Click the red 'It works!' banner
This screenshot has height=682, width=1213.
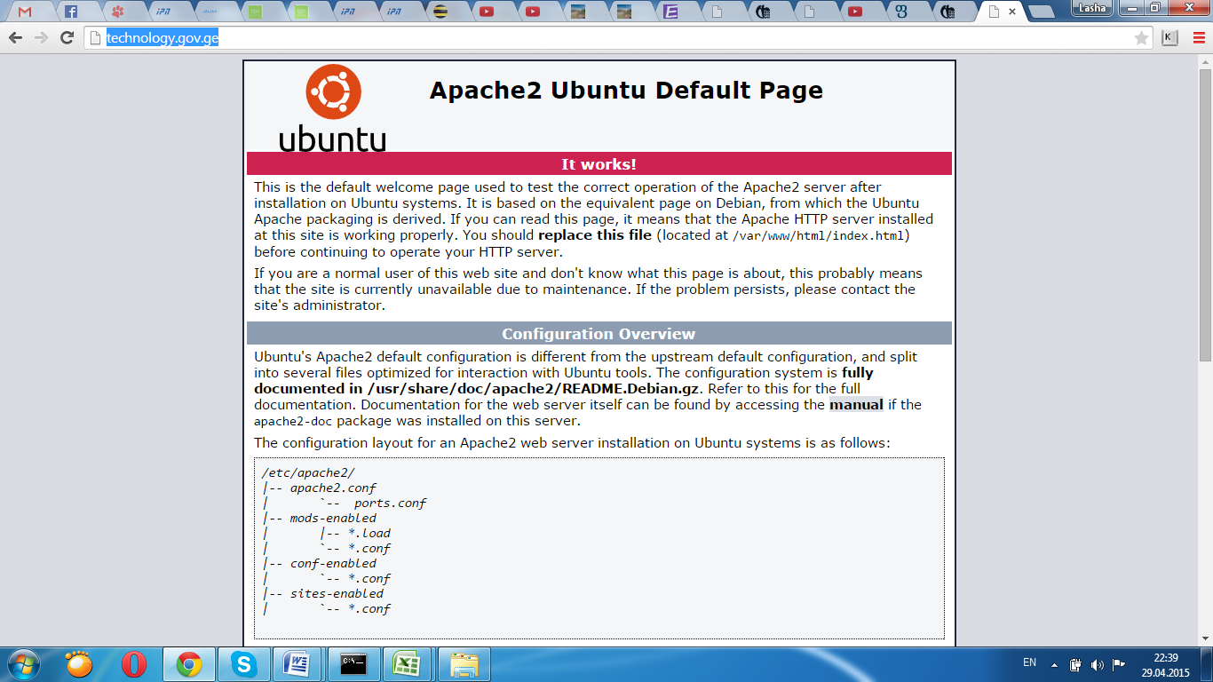point(599,164)
